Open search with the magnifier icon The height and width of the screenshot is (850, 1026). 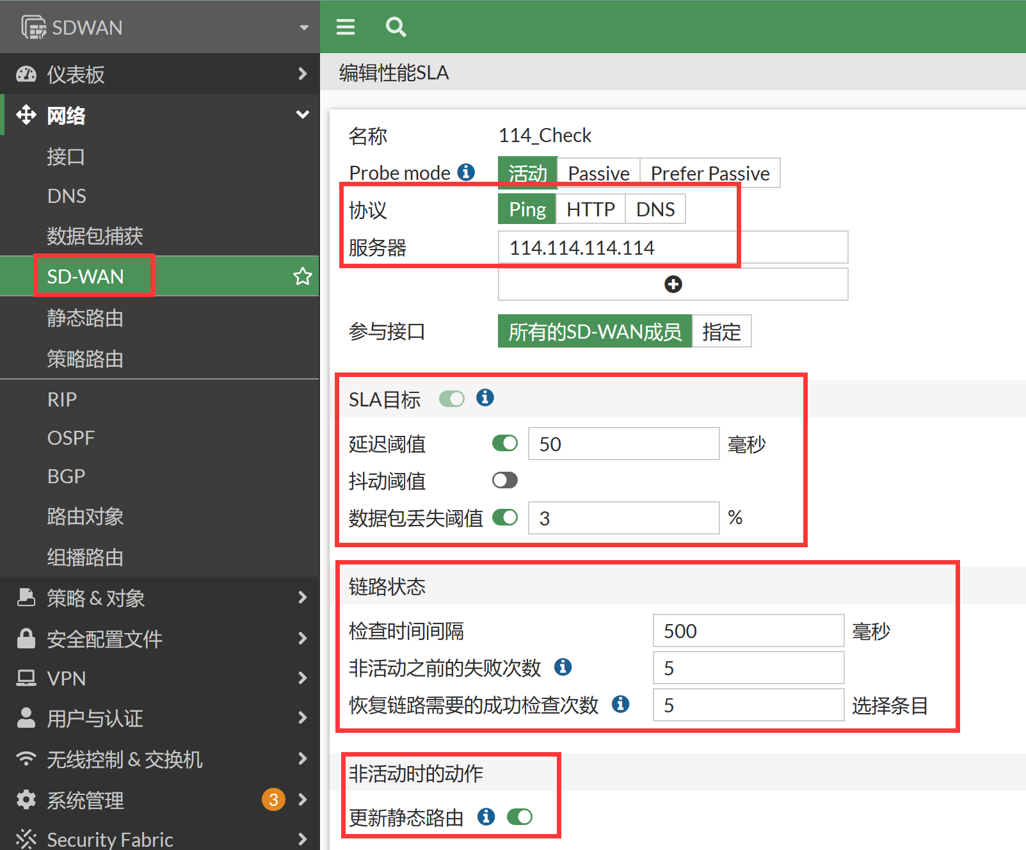click(x=396, y=27)
